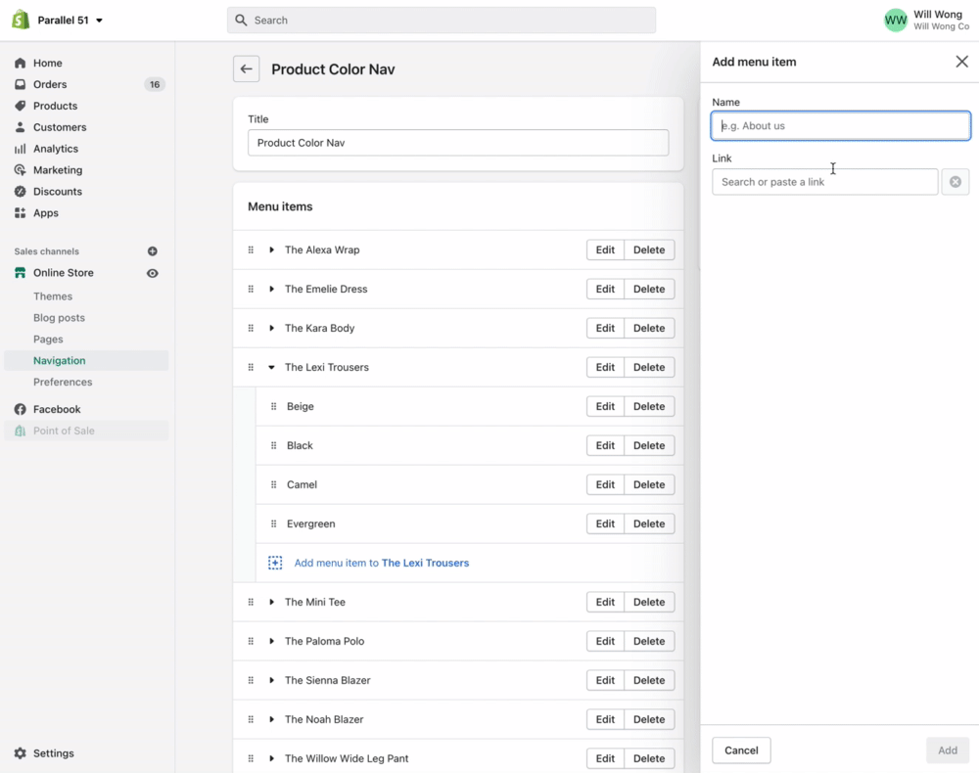This screenshot has height=773, width=979.
Task: Delete the Evergreen menu item
Action: tap(648, 523)
